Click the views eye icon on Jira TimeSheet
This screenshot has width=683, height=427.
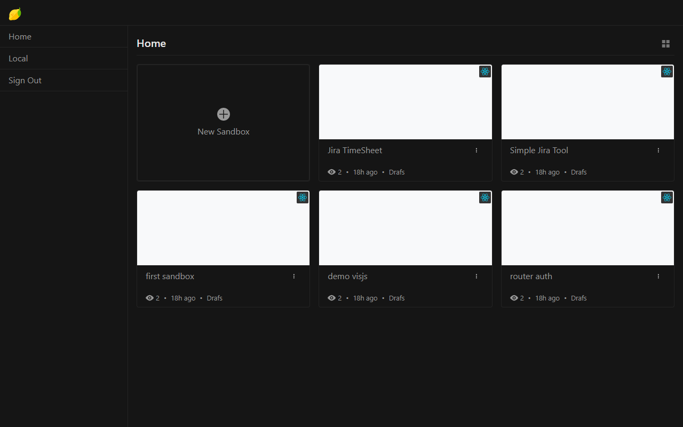coord(331,172)
